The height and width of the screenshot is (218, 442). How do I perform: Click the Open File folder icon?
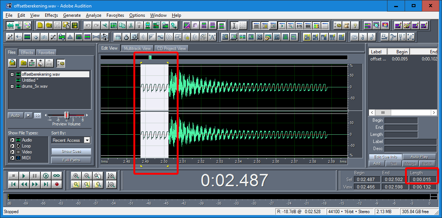[49, 26]
